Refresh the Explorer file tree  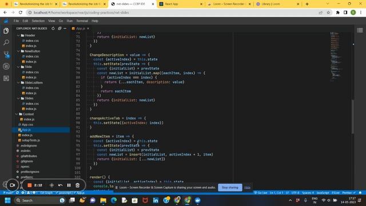coord(53,29)
